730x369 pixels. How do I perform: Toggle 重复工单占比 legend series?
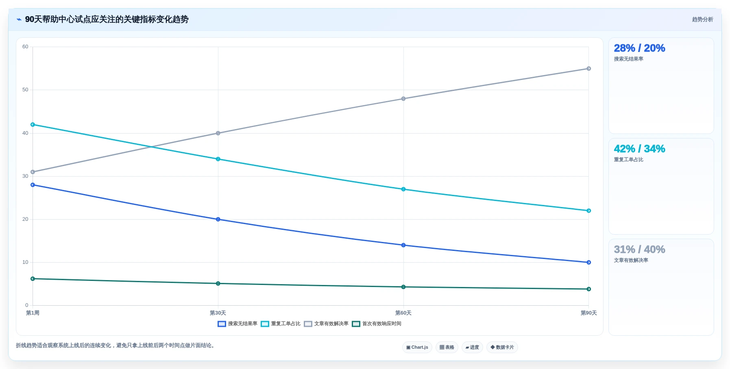coord(281,324)
